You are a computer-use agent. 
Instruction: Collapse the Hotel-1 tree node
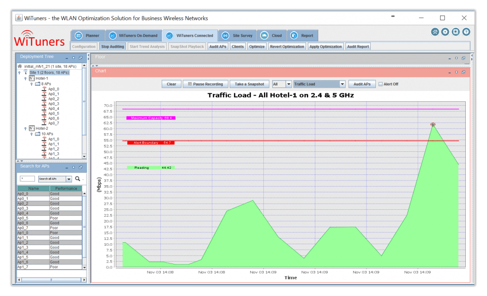coord(26,79)
